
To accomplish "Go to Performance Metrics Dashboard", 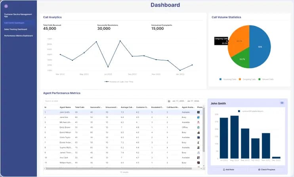I will point(18,36).
